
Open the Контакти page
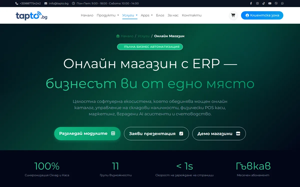(x=191, y=15)
